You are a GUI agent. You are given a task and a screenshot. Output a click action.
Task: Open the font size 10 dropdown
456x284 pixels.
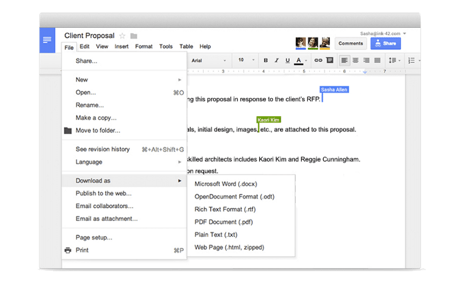point(246,60)
